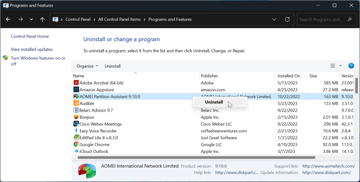
Task: Click the Amazon Appstore icon
Action: click(76, 89)
